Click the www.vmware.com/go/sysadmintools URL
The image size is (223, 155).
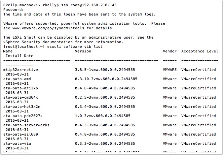[48, 28]
